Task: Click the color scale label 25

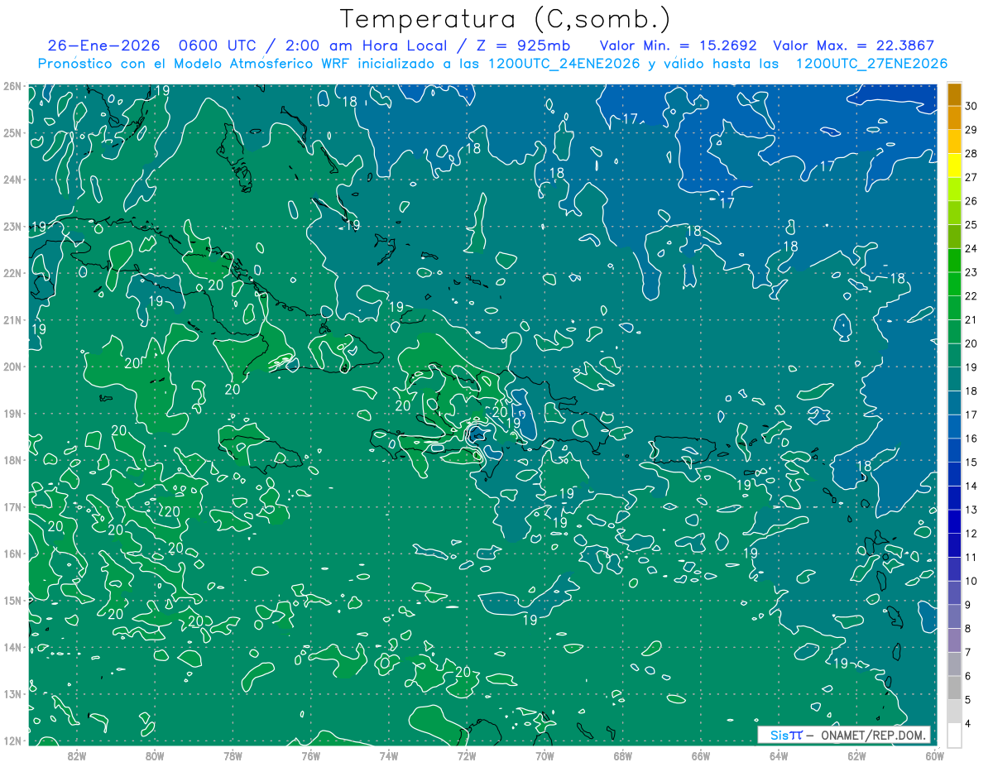Action: (971, 224)
